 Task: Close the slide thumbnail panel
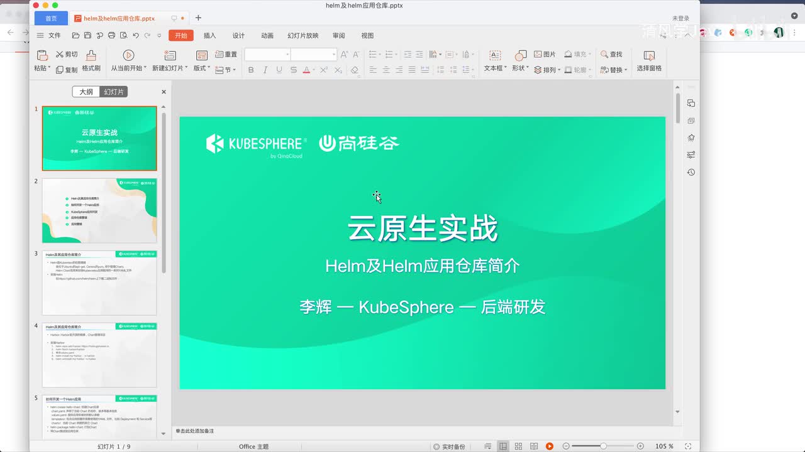tap(164, 92)
